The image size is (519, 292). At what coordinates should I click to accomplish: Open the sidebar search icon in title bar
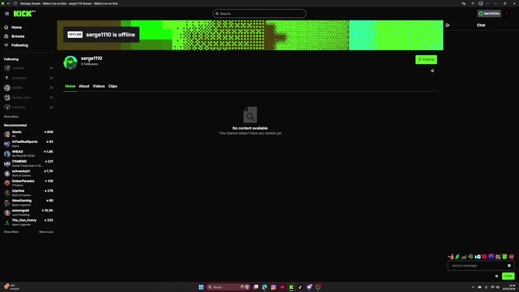click(x=481, y=3)
